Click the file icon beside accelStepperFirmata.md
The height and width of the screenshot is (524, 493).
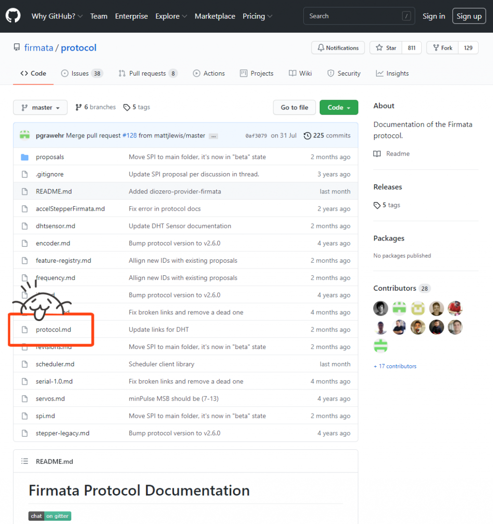25,209
